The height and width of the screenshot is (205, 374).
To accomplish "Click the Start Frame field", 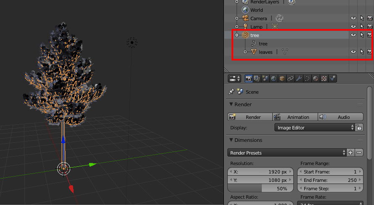I will tap(330, 172).
